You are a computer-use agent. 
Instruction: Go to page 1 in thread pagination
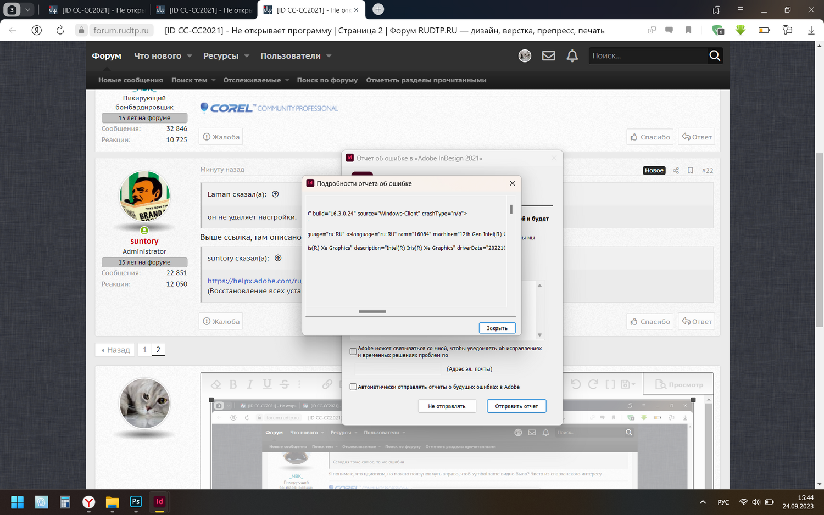point(144,350)
